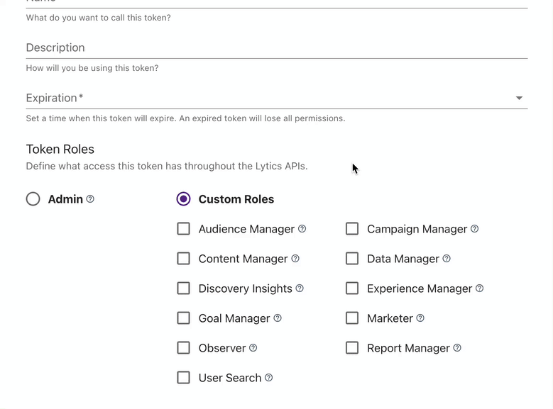Click 'What do you want to call this token?' hint
Viewport: 553px width, 409px height.
pos(99,18)
